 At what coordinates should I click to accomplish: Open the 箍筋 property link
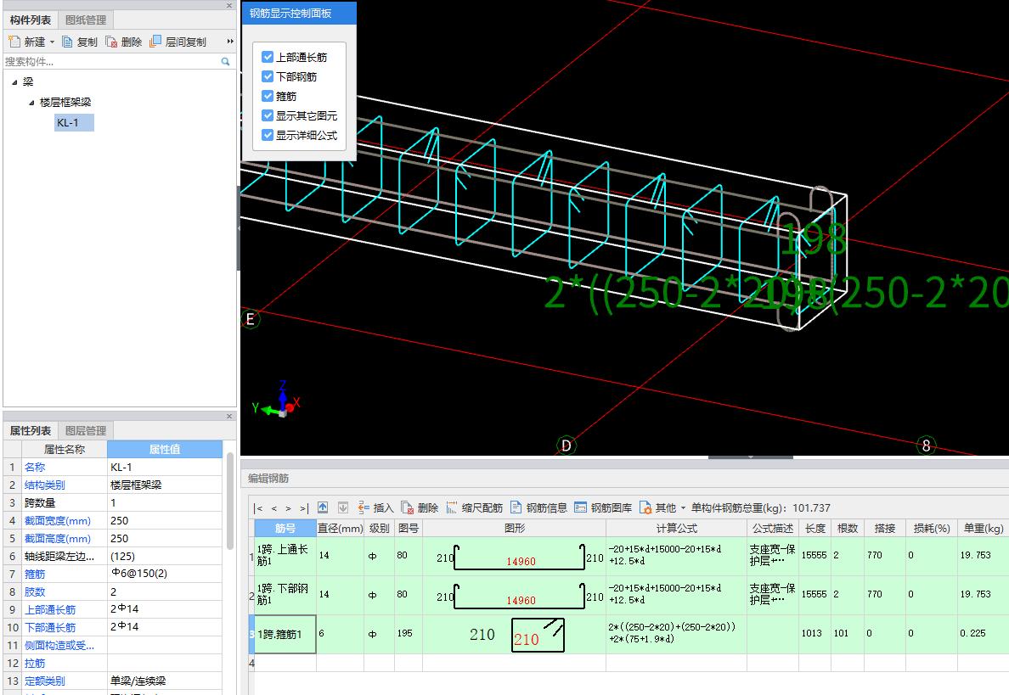click(x=35, y=574)
